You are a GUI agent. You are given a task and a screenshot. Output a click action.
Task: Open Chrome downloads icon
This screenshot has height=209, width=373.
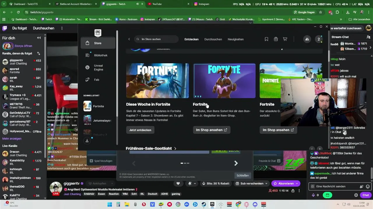pyautogui.click(x=348, y=12)
